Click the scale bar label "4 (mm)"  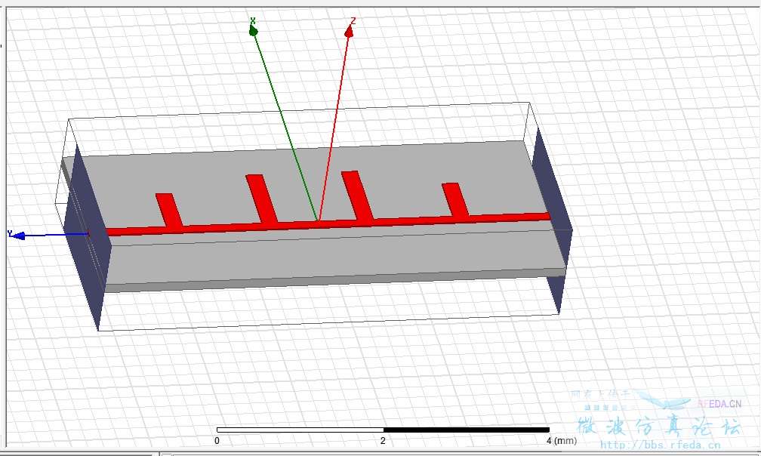[x=562, y=440]
